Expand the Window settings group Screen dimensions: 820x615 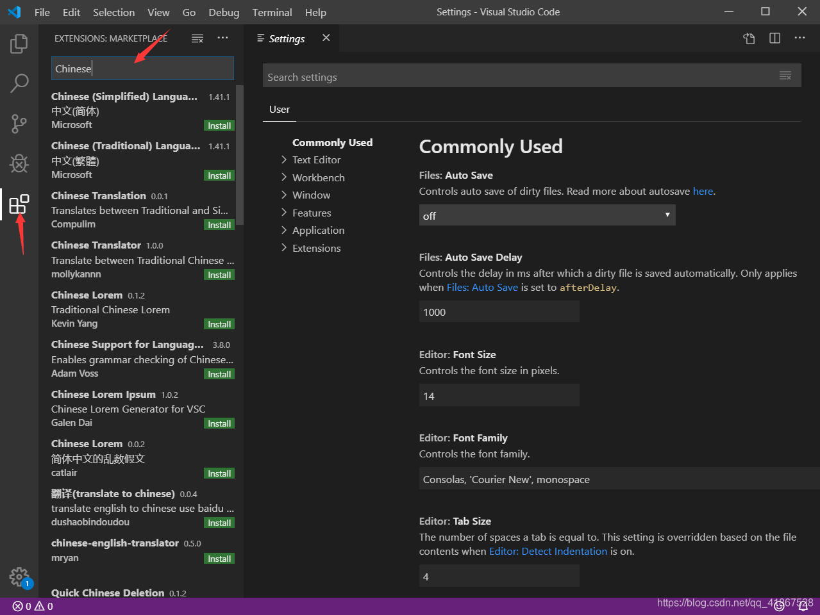coord(311,195)
